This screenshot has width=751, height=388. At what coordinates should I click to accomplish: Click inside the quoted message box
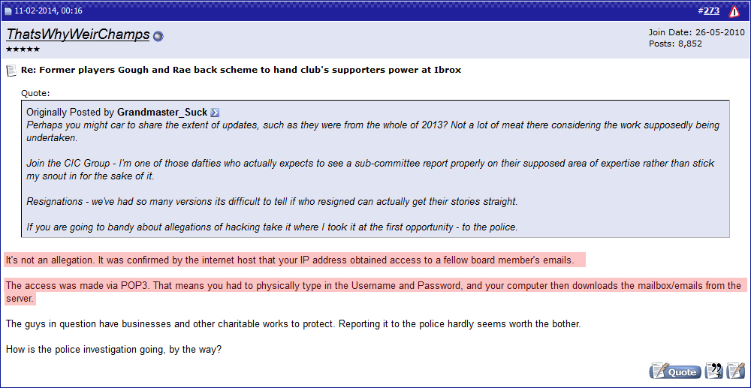point(375,169)
